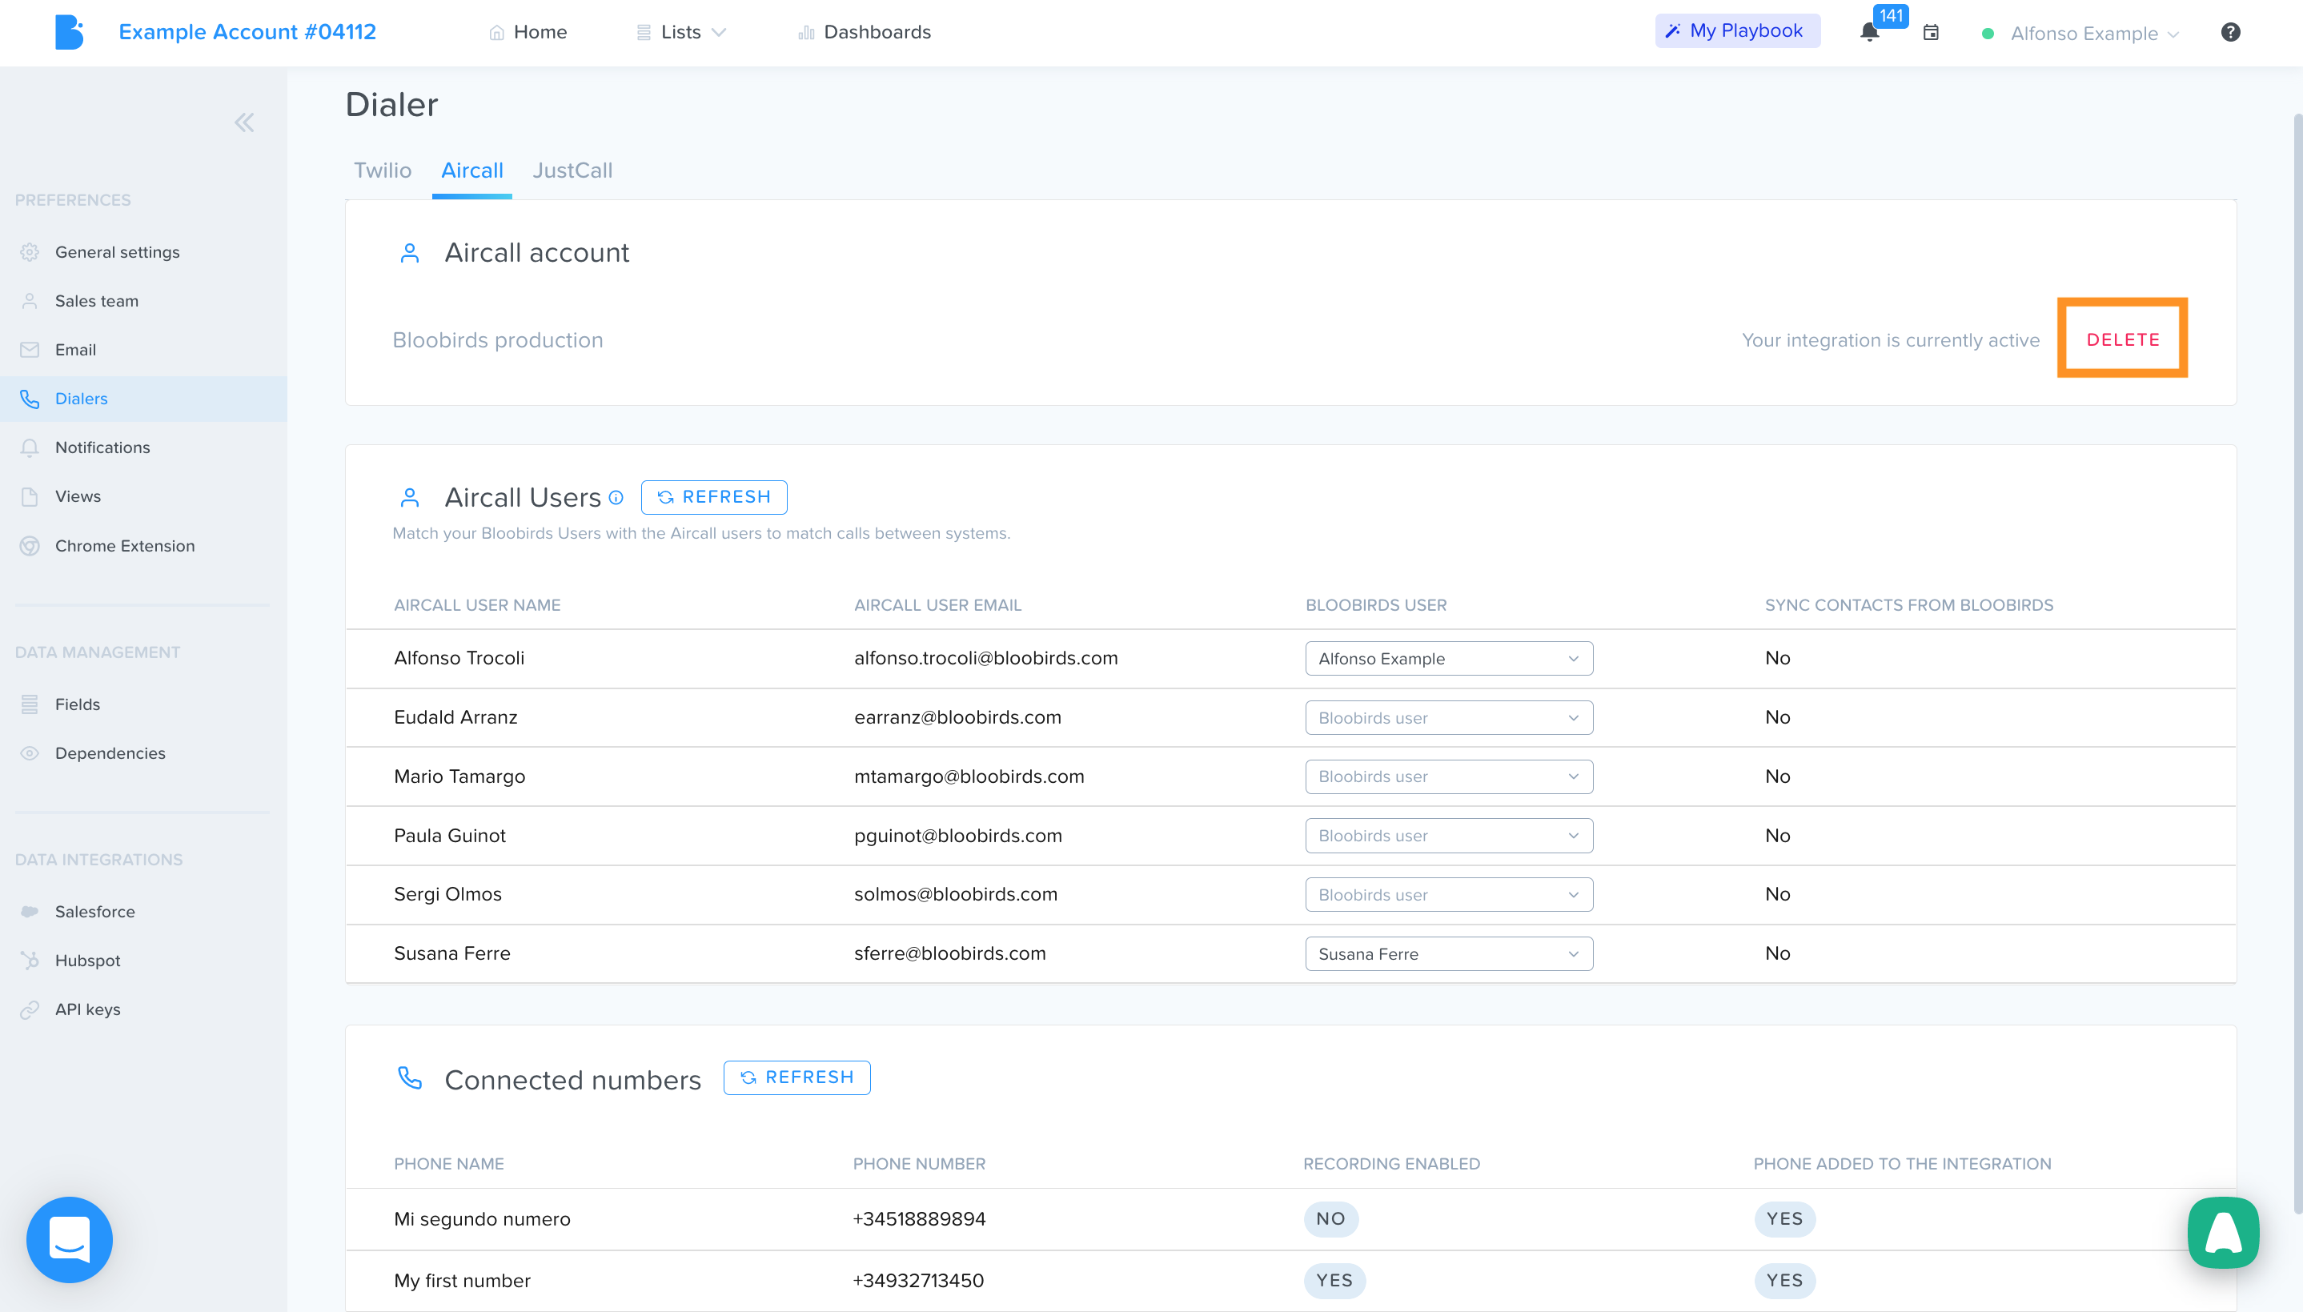The image size is (2303, 1312).
Task: Click recording YES badge for My first number
Action: (x=1334, y=1281)
